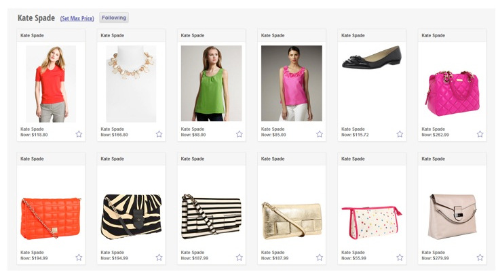Viewport: 496px width, 271px height.
Task: Open the red short-sleeve top photo
Action: click(51, 84)
